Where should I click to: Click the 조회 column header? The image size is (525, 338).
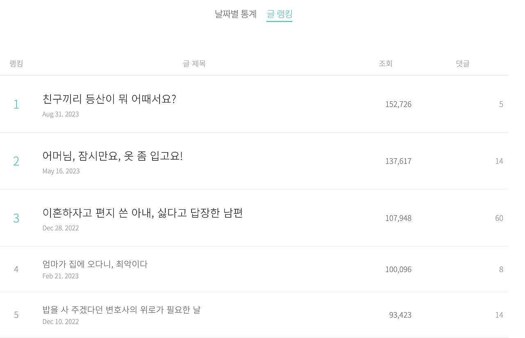pyautogui.click(x=386, y=64)
